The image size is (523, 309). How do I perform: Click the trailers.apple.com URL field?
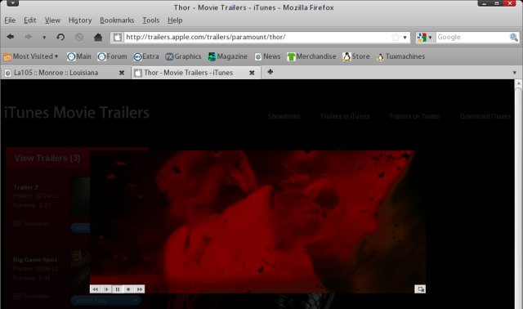257,37
